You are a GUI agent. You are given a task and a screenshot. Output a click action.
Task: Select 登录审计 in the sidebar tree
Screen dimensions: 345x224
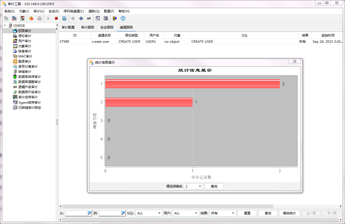25,62
